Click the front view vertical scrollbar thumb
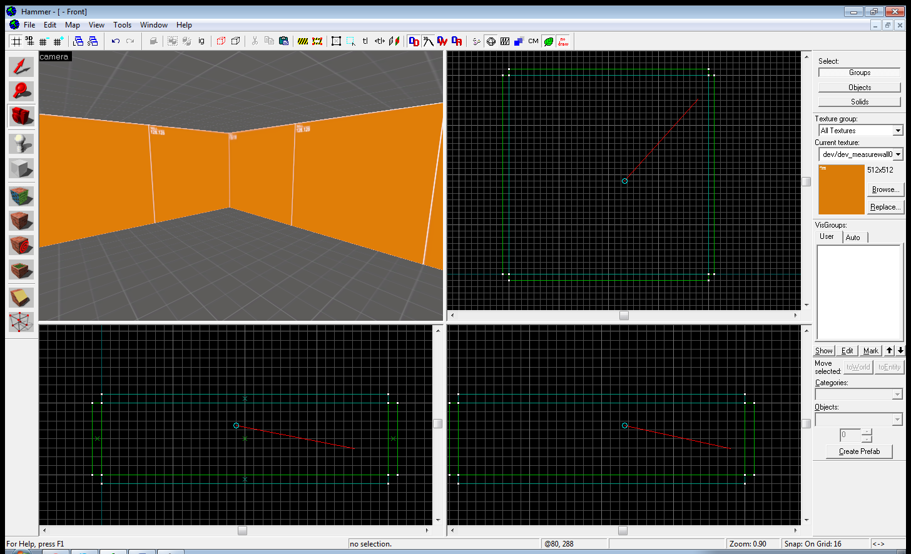Image resolution: width=911 pixels, height=554 pixels. coord(437,423)
